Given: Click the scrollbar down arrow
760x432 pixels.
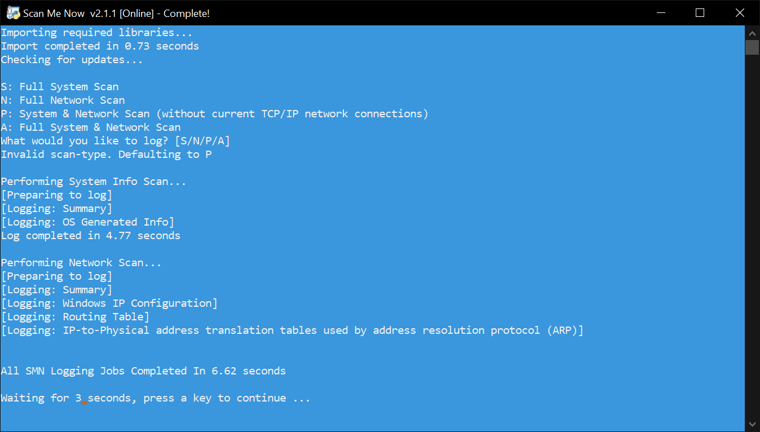Looking at the screenshot, I should [x=752, y=424].
